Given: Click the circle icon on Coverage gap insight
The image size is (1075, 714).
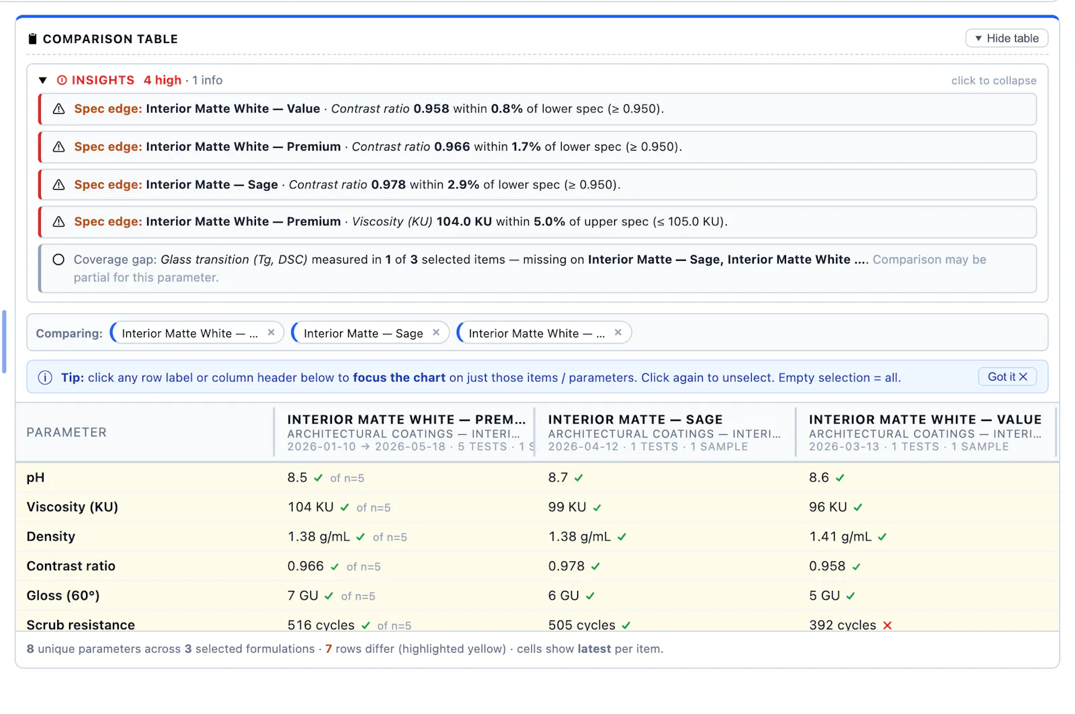Looking at the screenshot, I should [x=58, y=260].
